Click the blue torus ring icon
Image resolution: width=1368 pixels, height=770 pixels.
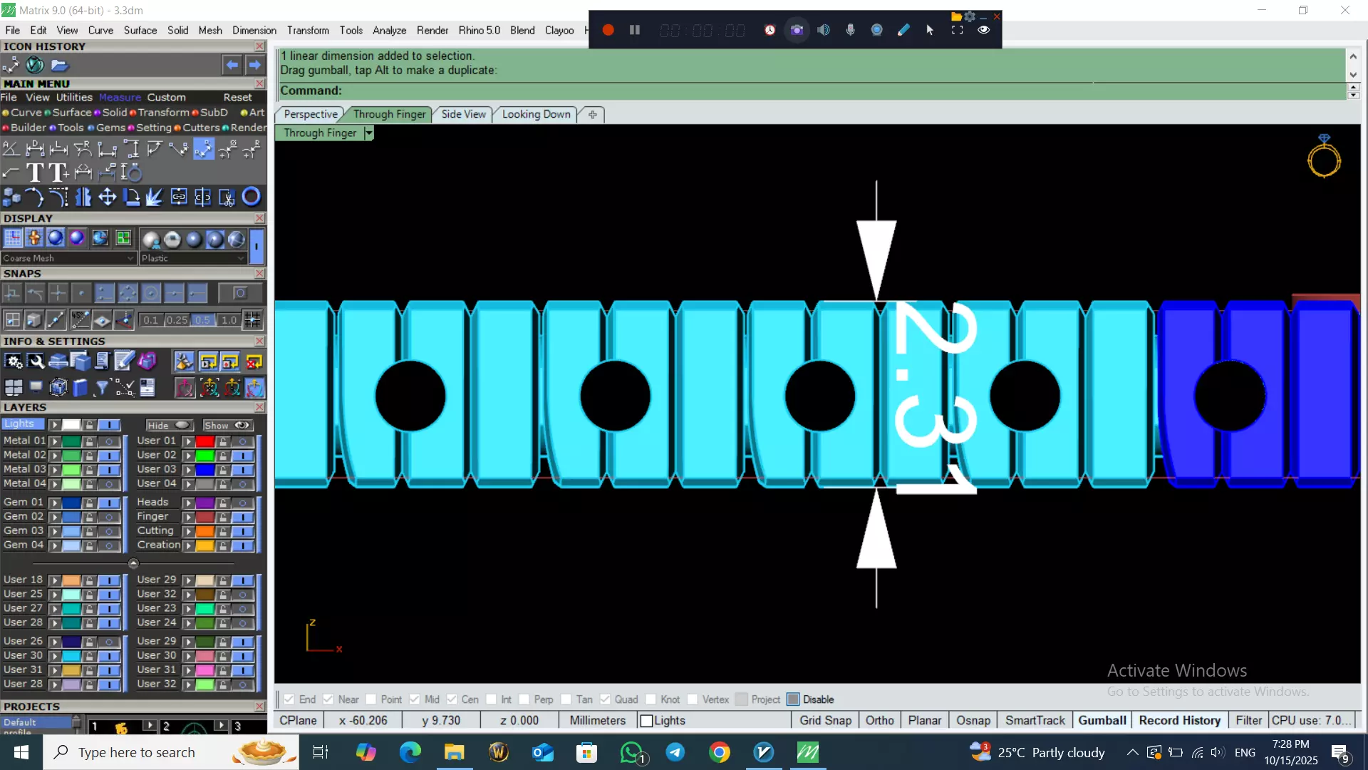point(252,197)
